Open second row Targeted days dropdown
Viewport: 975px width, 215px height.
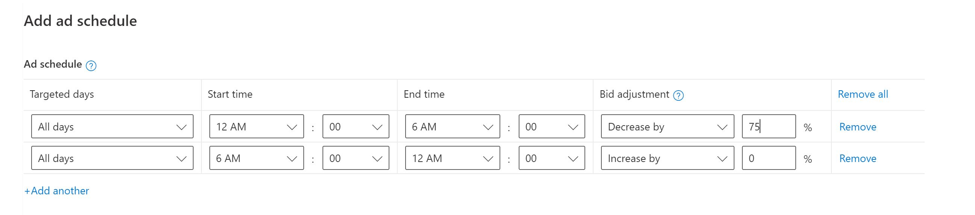112,158
